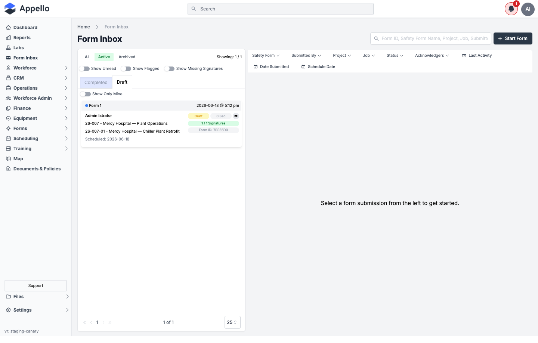Image resolution: width=538 pixels, height=343 pixels.
Task: Switch to Archived forms tab
Action: [127, 57]
